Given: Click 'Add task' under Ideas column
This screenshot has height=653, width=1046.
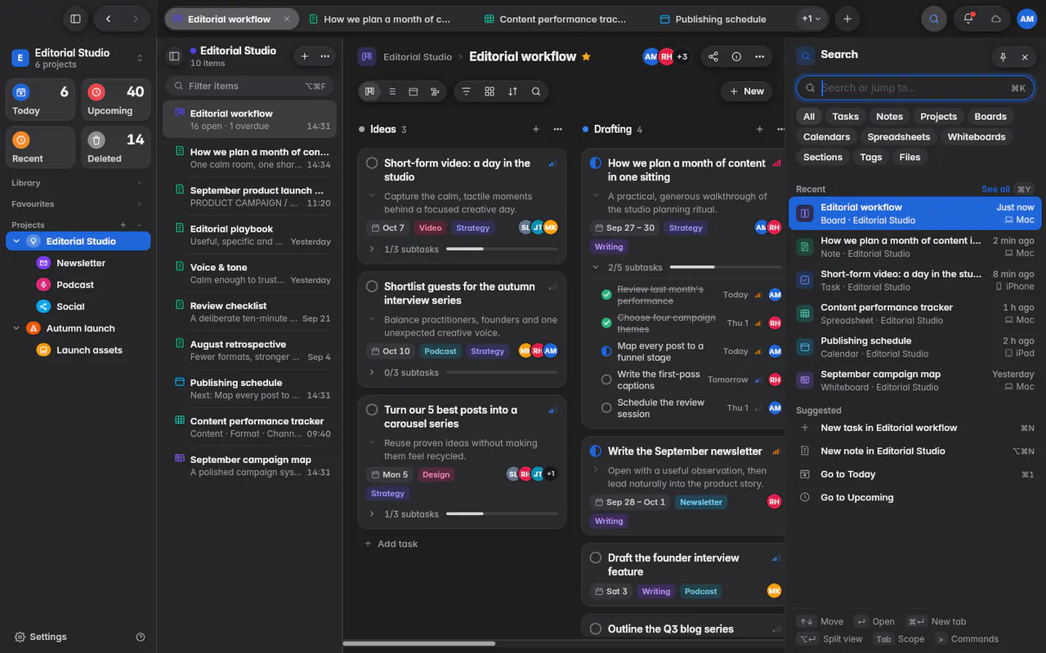Looking at the screenshot, I should [391, 544].
